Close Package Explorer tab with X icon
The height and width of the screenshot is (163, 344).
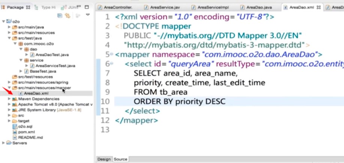28,7
